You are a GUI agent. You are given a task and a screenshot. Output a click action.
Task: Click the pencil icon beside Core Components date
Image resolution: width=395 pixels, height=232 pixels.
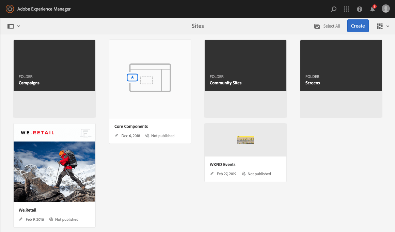tap(116, 135)
